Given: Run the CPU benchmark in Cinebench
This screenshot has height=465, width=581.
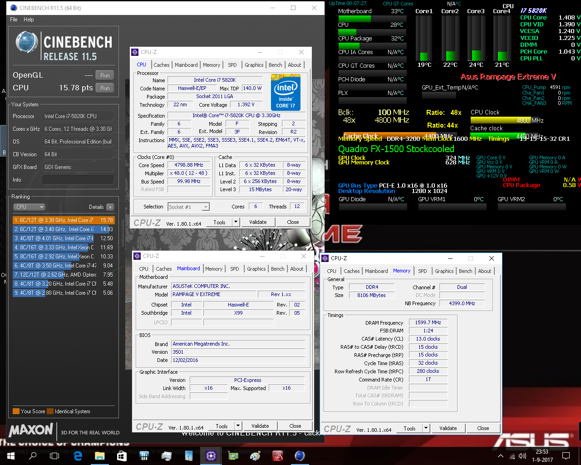Looking at the screenshot, I should pos(105,88).
